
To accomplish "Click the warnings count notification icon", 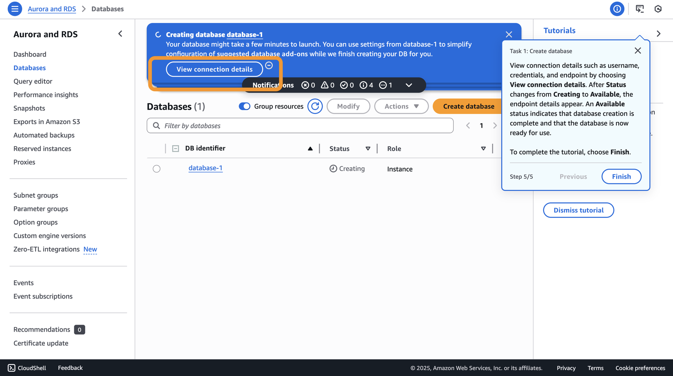I will tap(325, 85).
